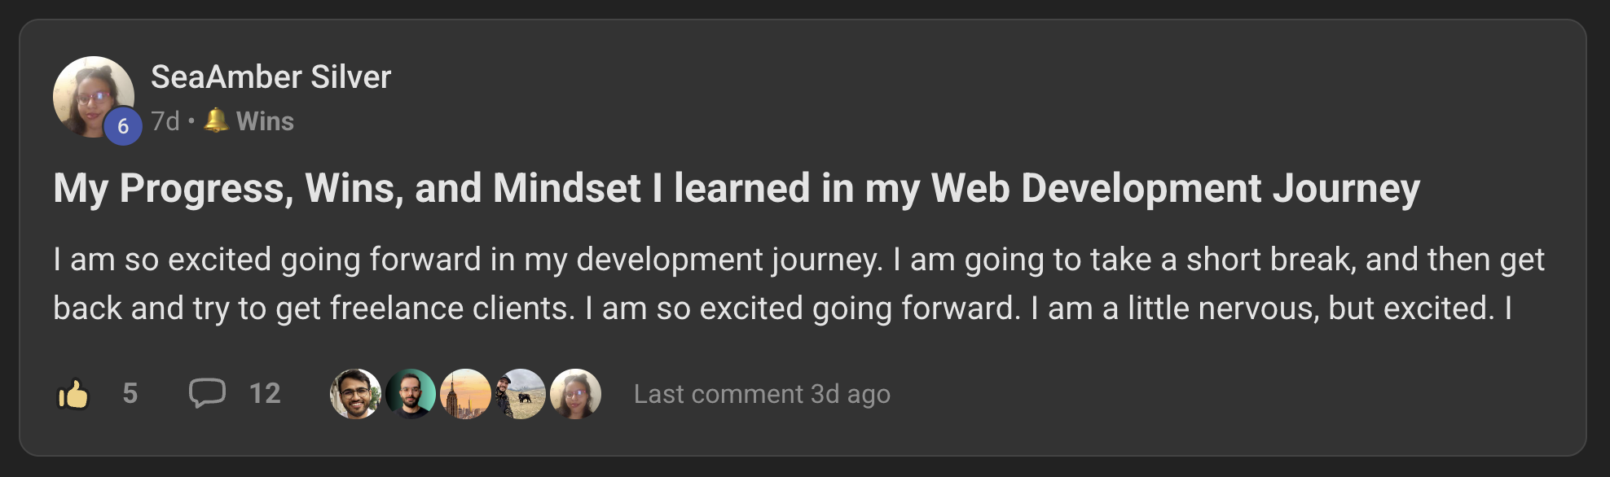Click the comment count of 12
Screen dimensions: 1610x477
coord(265,394)
